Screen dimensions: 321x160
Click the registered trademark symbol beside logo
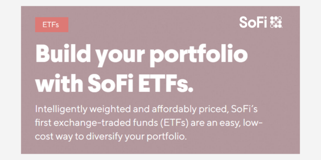pos(282,27)
